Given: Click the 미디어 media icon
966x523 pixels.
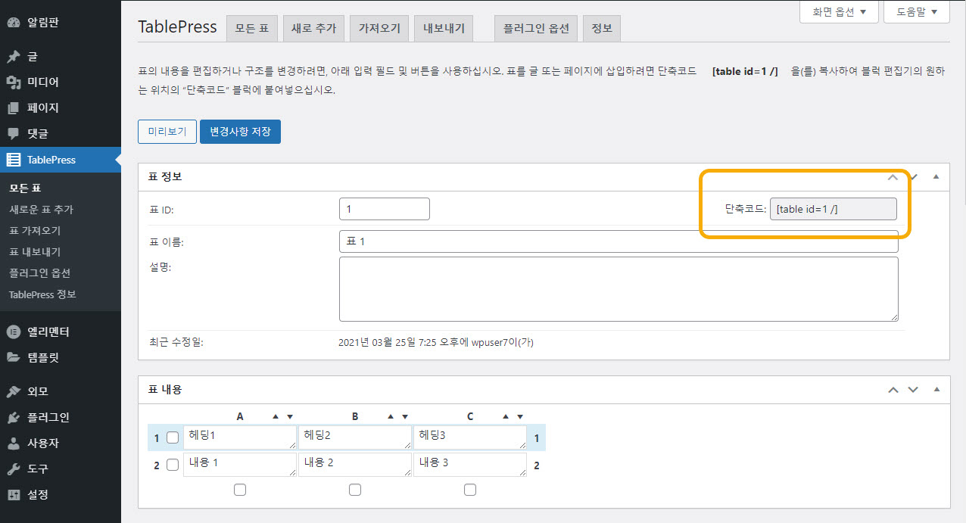Looking at the screenshot, I should coord(14,82).
